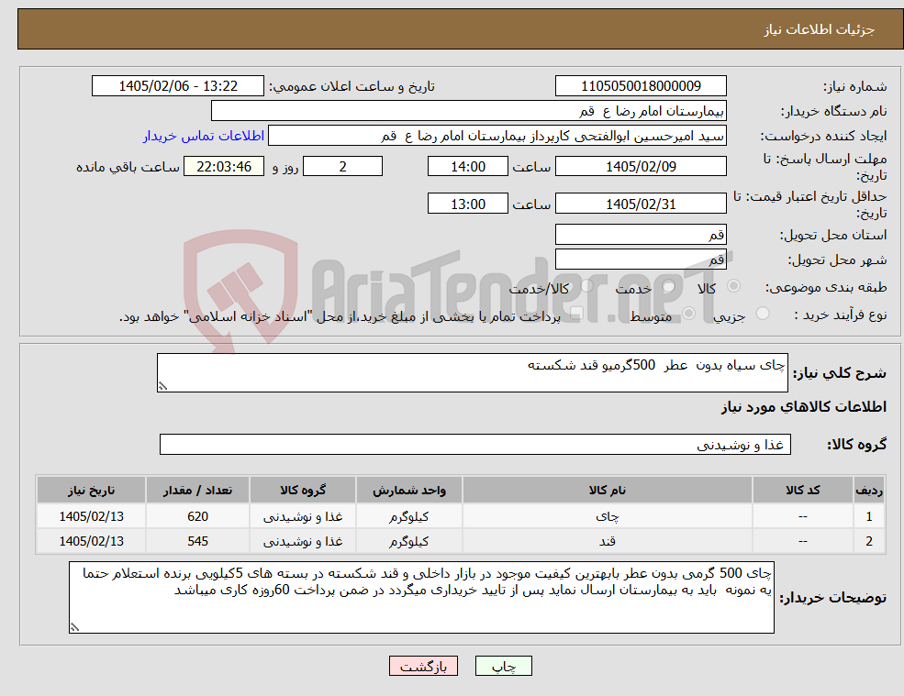Click the page title جزئیات اطلاعات نیاز
Viewport: 904px width, 696px height.
[820, 29]
